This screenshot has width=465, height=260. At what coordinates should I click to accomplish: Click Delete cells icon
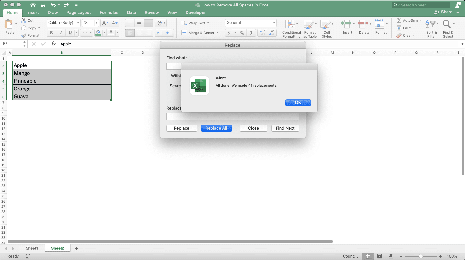click(363, 24)
